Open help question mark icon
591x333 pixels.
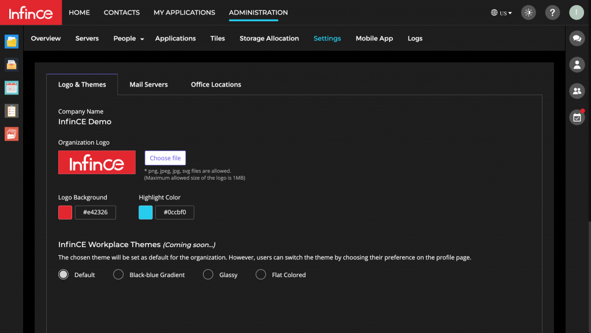pyautogui.click(x=552, y=13)
